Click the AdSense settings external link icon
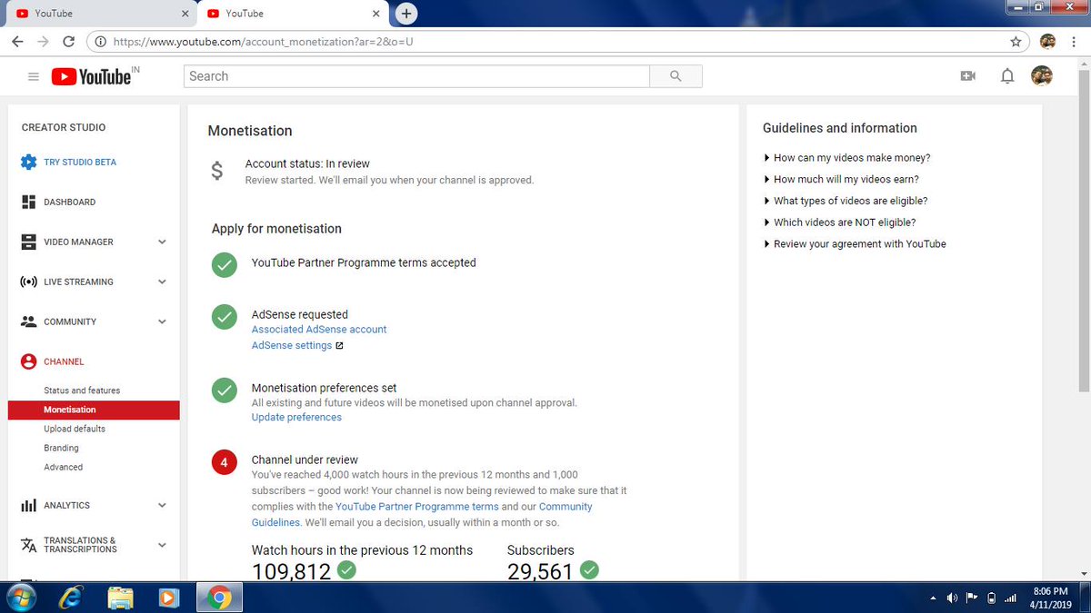The height and width of the screenshot is (613, 1091). (x=339, y=346)
